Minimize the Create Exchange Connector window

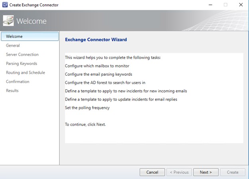(210, 5)
